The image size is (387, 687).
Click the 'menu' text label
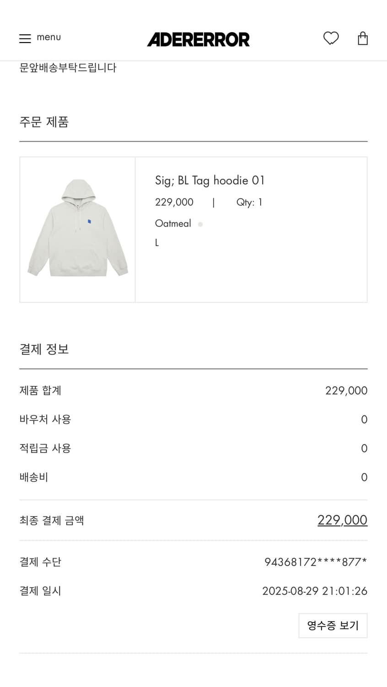48,38
